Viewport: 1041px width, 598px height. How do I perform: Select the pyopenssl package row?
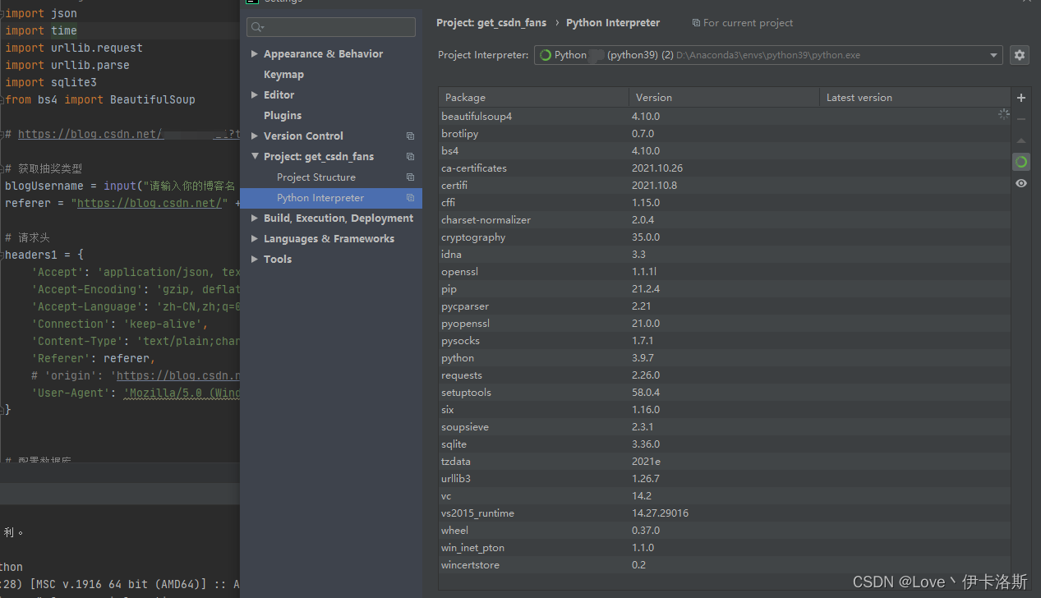pos(724,323)
